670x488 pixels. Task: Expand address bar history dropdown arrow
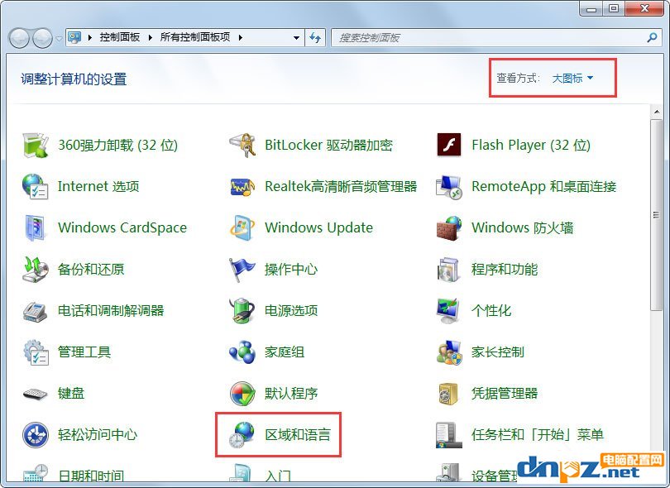(x=296, y=37)
